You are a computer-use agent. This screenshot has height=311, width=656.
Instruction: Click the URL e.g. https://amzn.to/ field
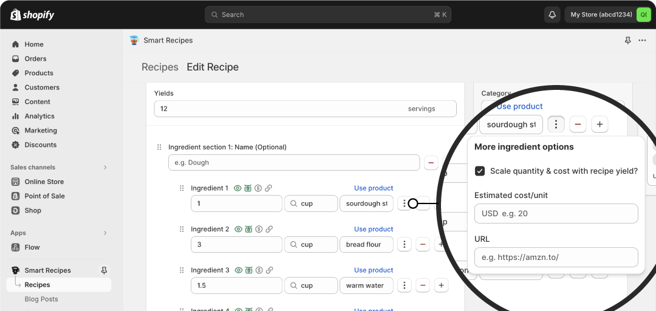pyautogui.click(x=556, y=258)
